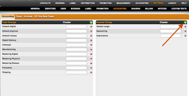Delete the Digital Delivery cost group
Image resolution: width=189 pixels, height=96 pixels.
pos(91,40)
